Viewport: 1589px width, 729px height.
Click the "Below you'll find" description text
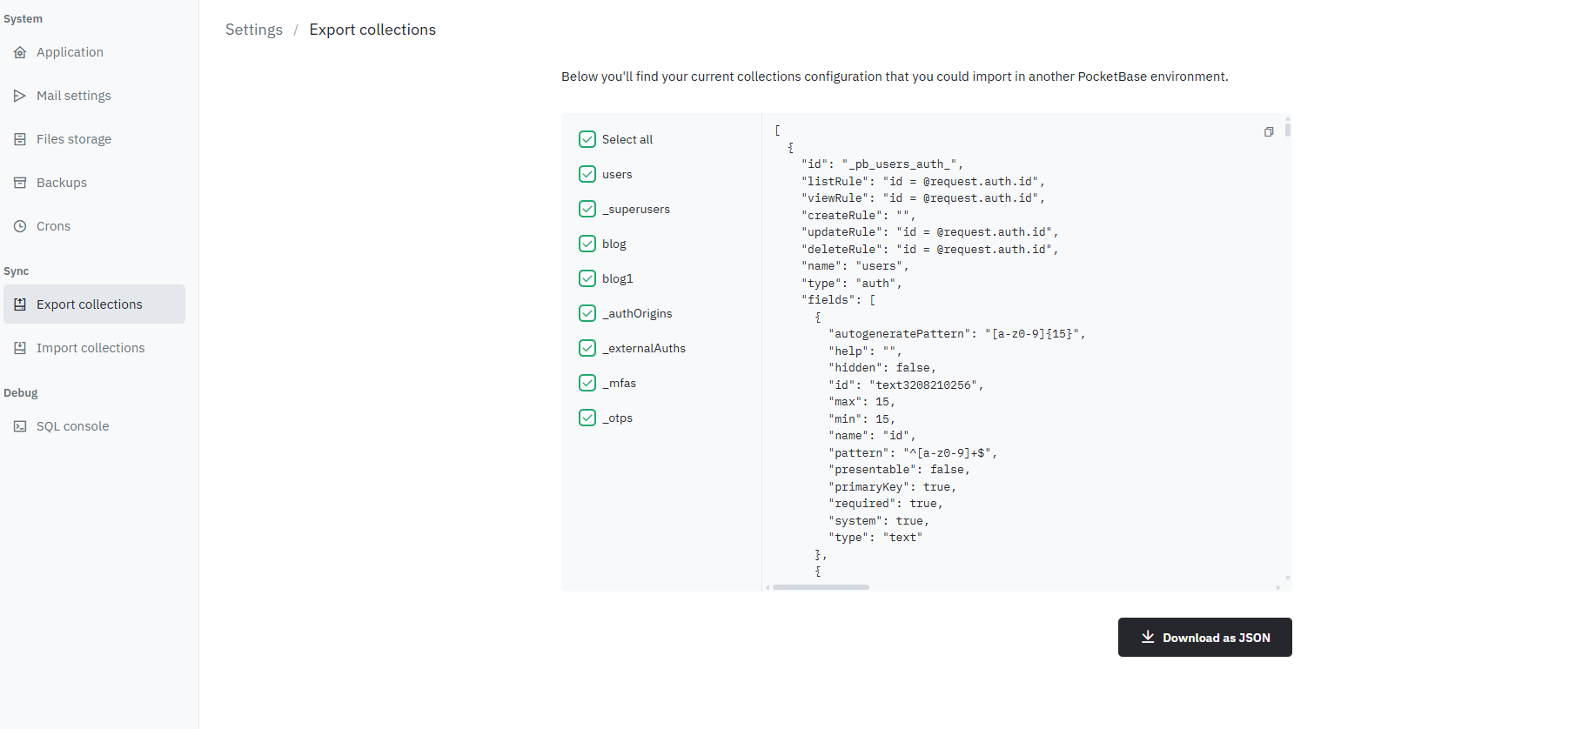click(x=895, y=77)
